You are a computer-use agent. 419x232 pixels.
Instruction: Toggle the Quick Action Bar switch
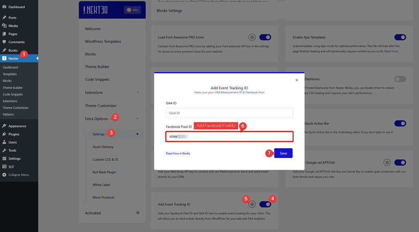pos(400,123)
